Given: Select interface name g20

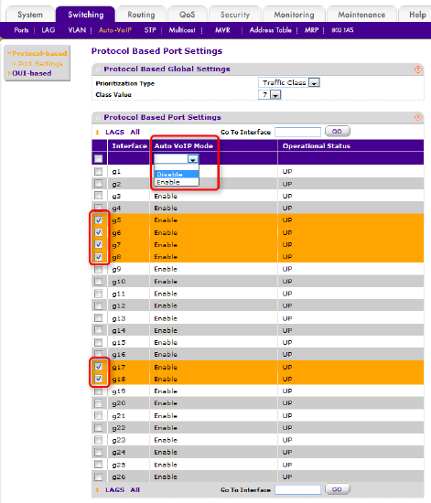Looking at the screenshot, I should [x=118, y=403].
